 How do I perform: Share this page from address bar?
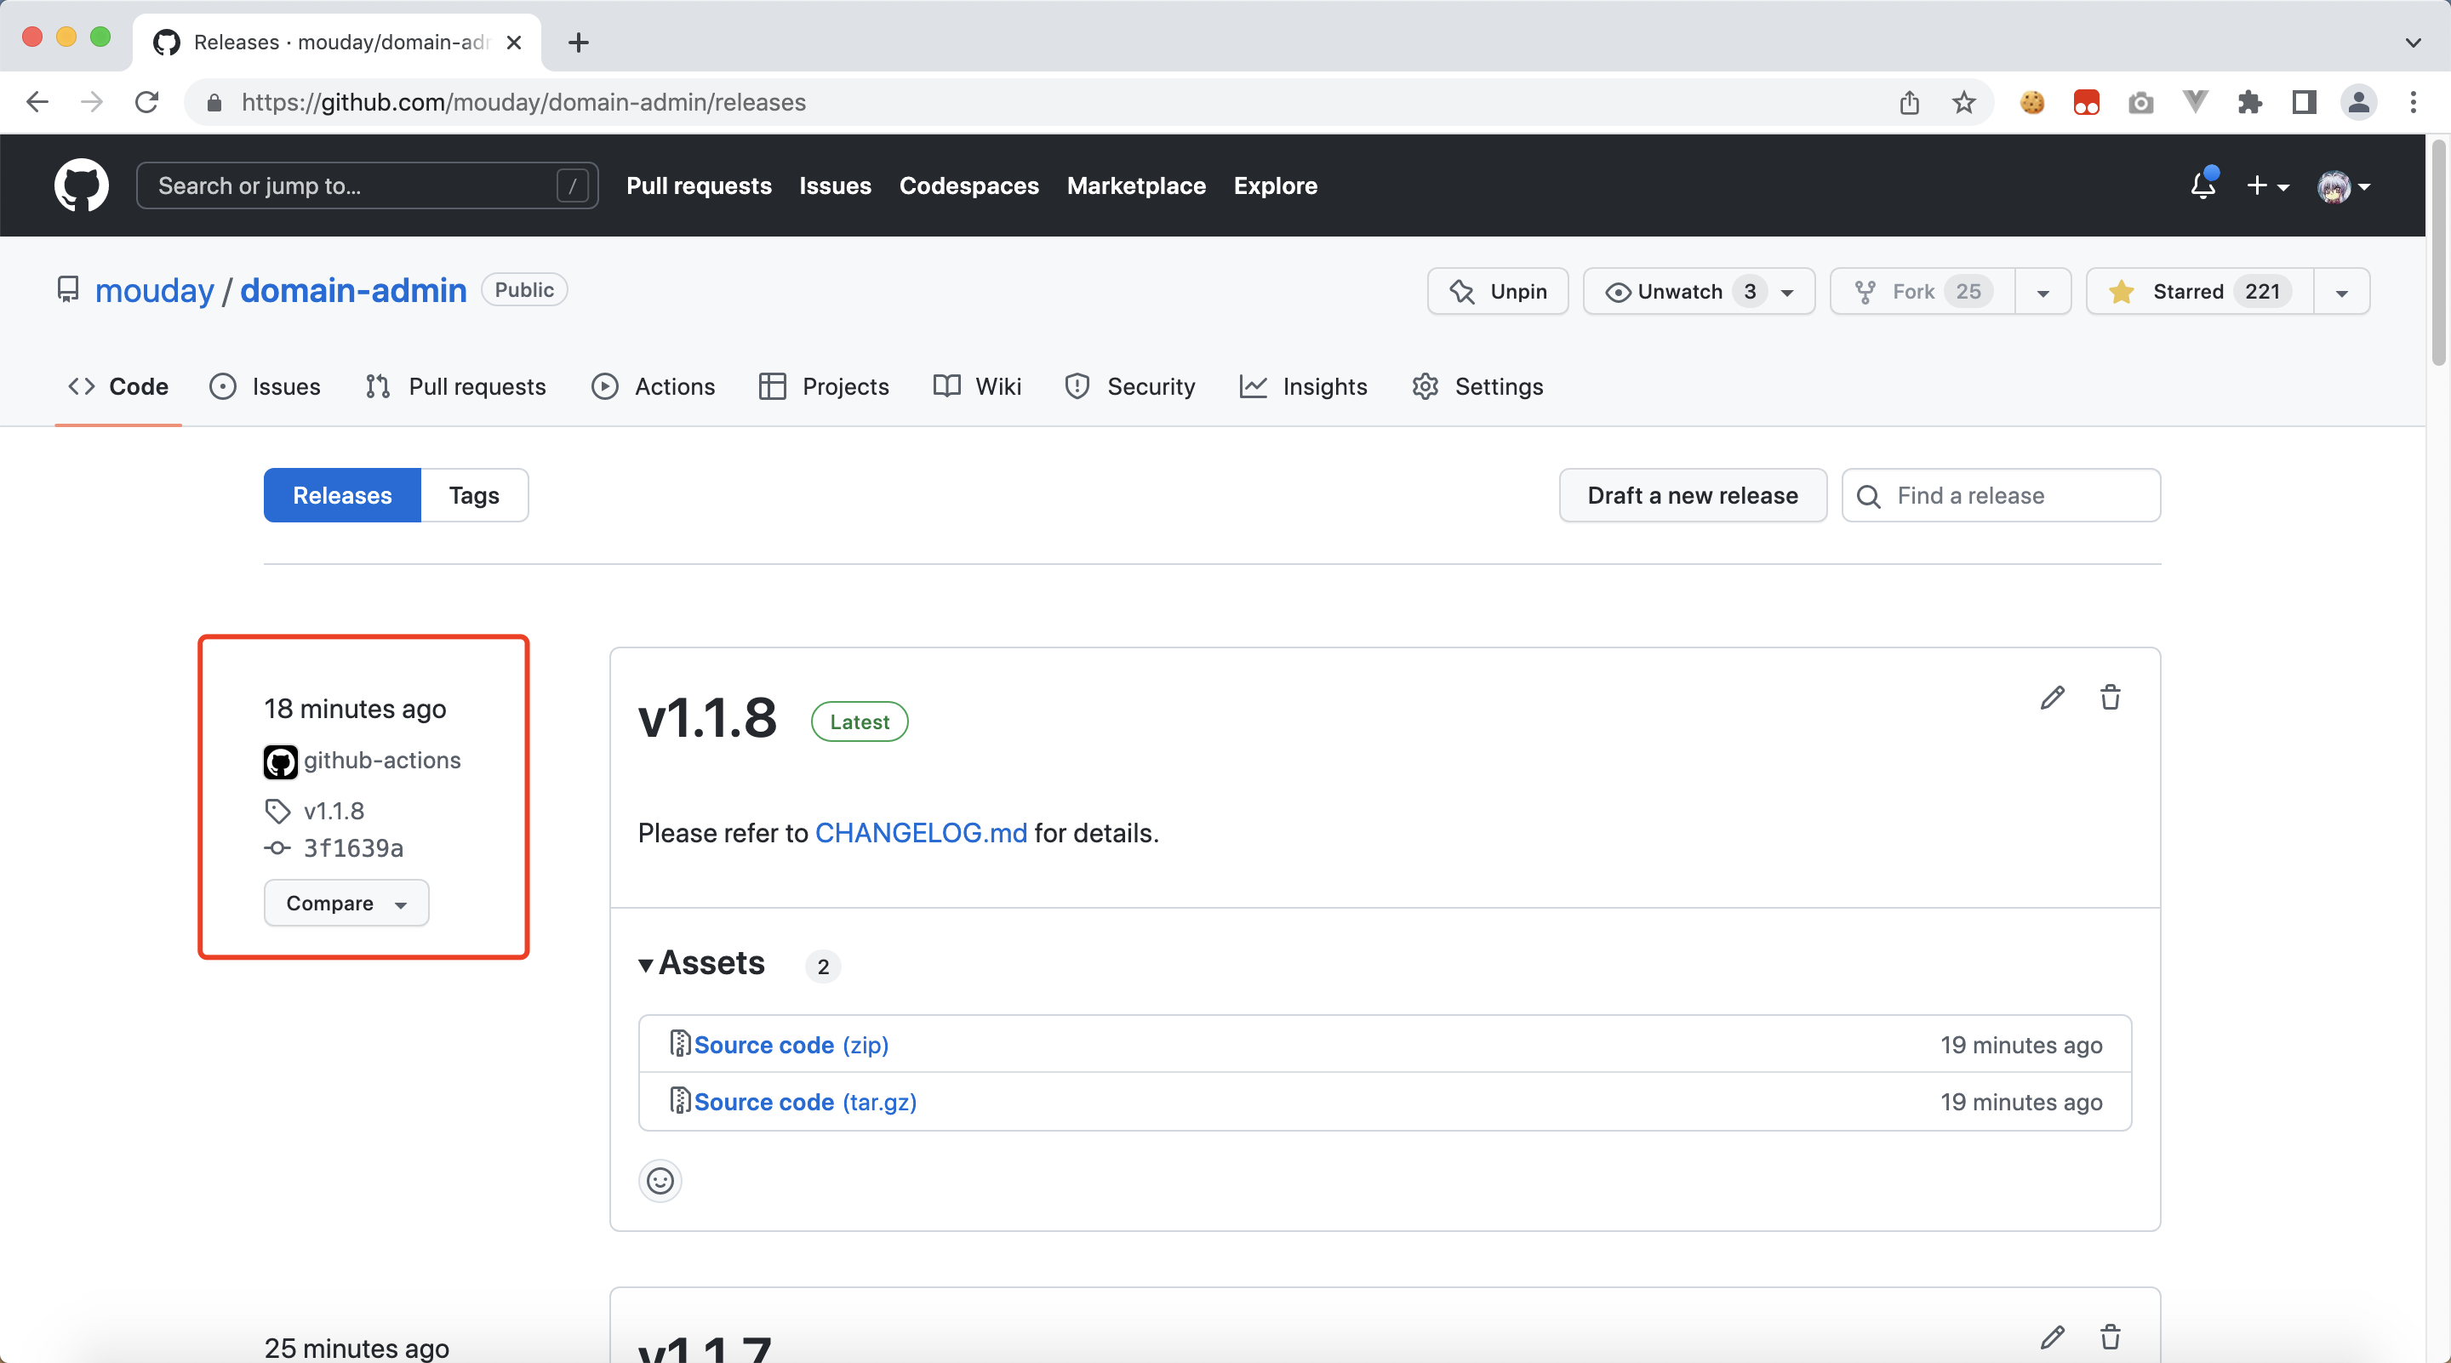click(x=1910, y=102)
